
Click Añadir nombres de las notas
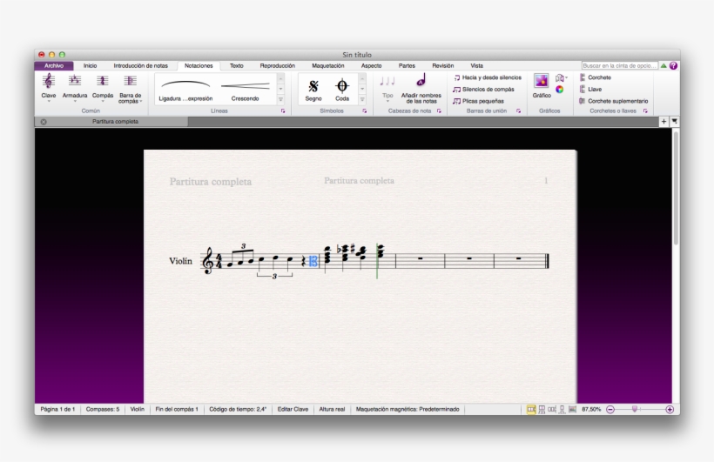(x=421, y=88)
